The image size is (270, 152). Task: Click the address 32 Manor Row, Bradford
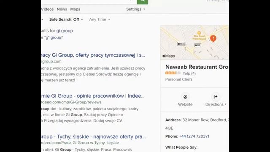pyautogui.click(x=204, y=120)
